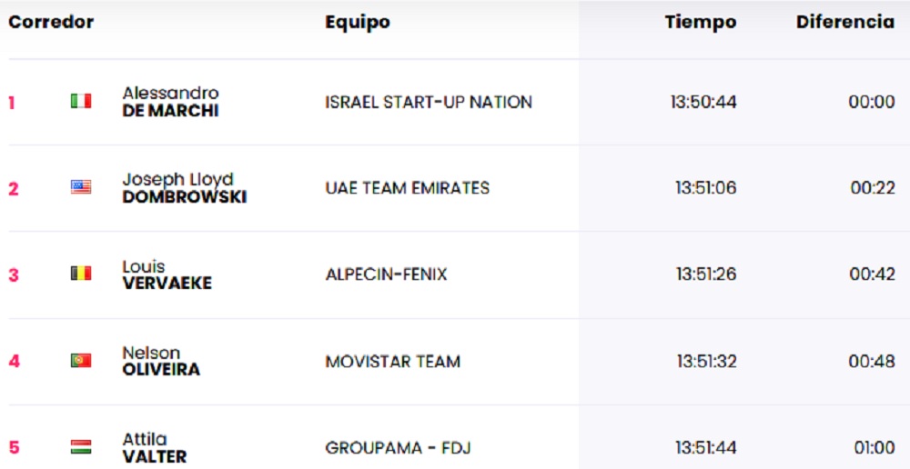Click the first-place time 13:50:44
This screenshot has width=910, height=469.
pos(703,103)
